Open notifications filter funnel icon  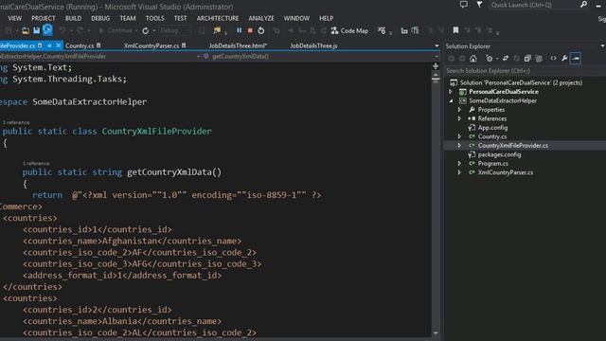pos(480,5)
